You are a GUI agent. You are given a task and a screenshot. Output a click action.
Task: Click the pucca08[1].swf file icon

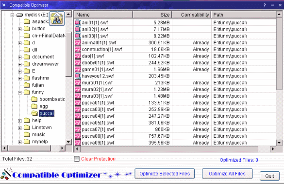(x=78, y=136)
